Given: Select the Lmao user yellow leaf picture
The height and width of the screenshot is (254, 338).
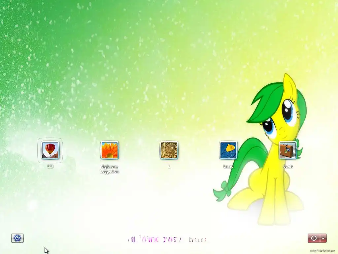Looking at the screenshot, I should [x=228, y=150].
